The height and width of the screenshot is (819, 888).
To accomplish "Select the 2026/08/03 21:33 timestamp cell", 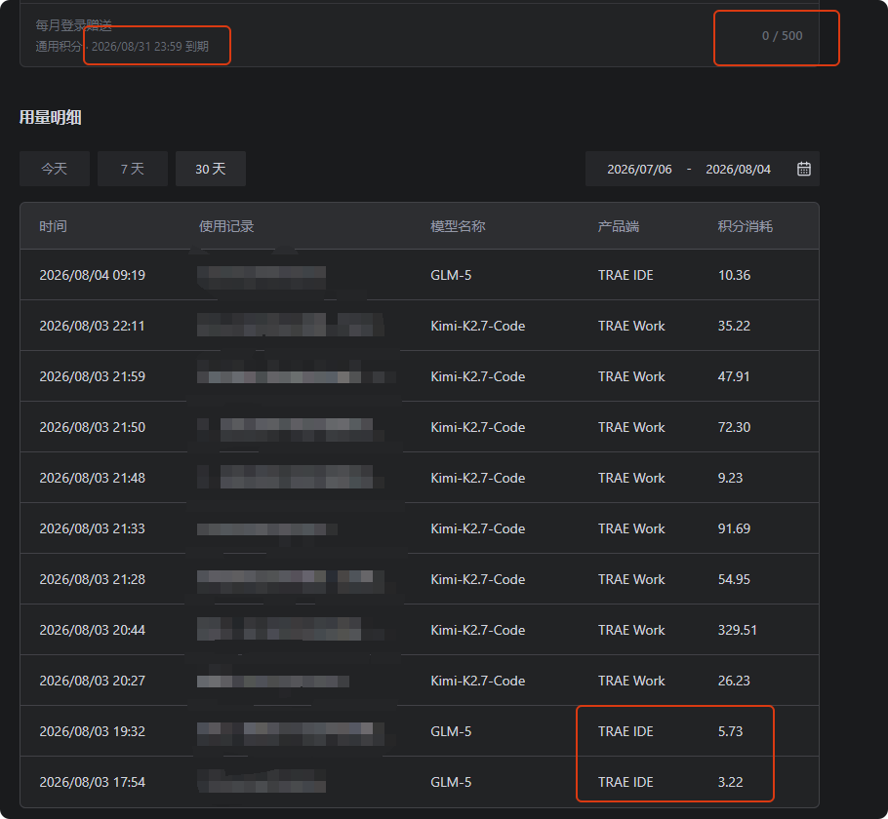I will click(x=93, y=528).
